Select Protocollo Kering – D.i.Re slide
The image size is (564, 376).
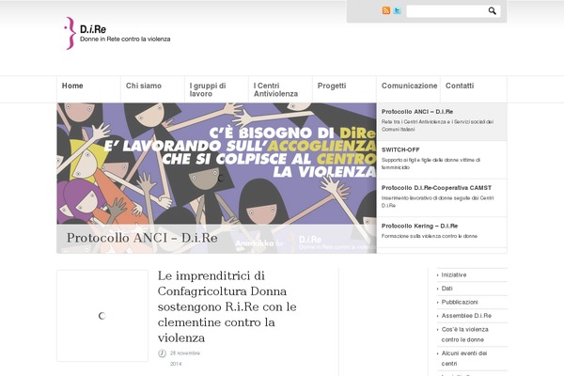tap(442, 232)
